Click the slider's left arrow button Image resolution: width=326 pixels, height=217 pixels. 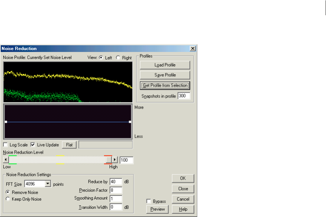click(x=6, y=160)
